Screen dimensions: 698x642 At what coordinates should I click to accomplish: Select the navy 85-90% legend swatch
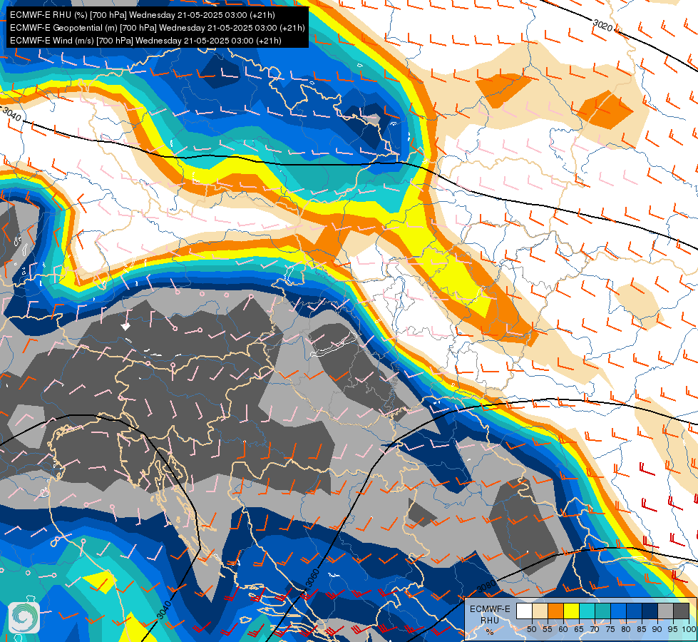pos(650,611)
